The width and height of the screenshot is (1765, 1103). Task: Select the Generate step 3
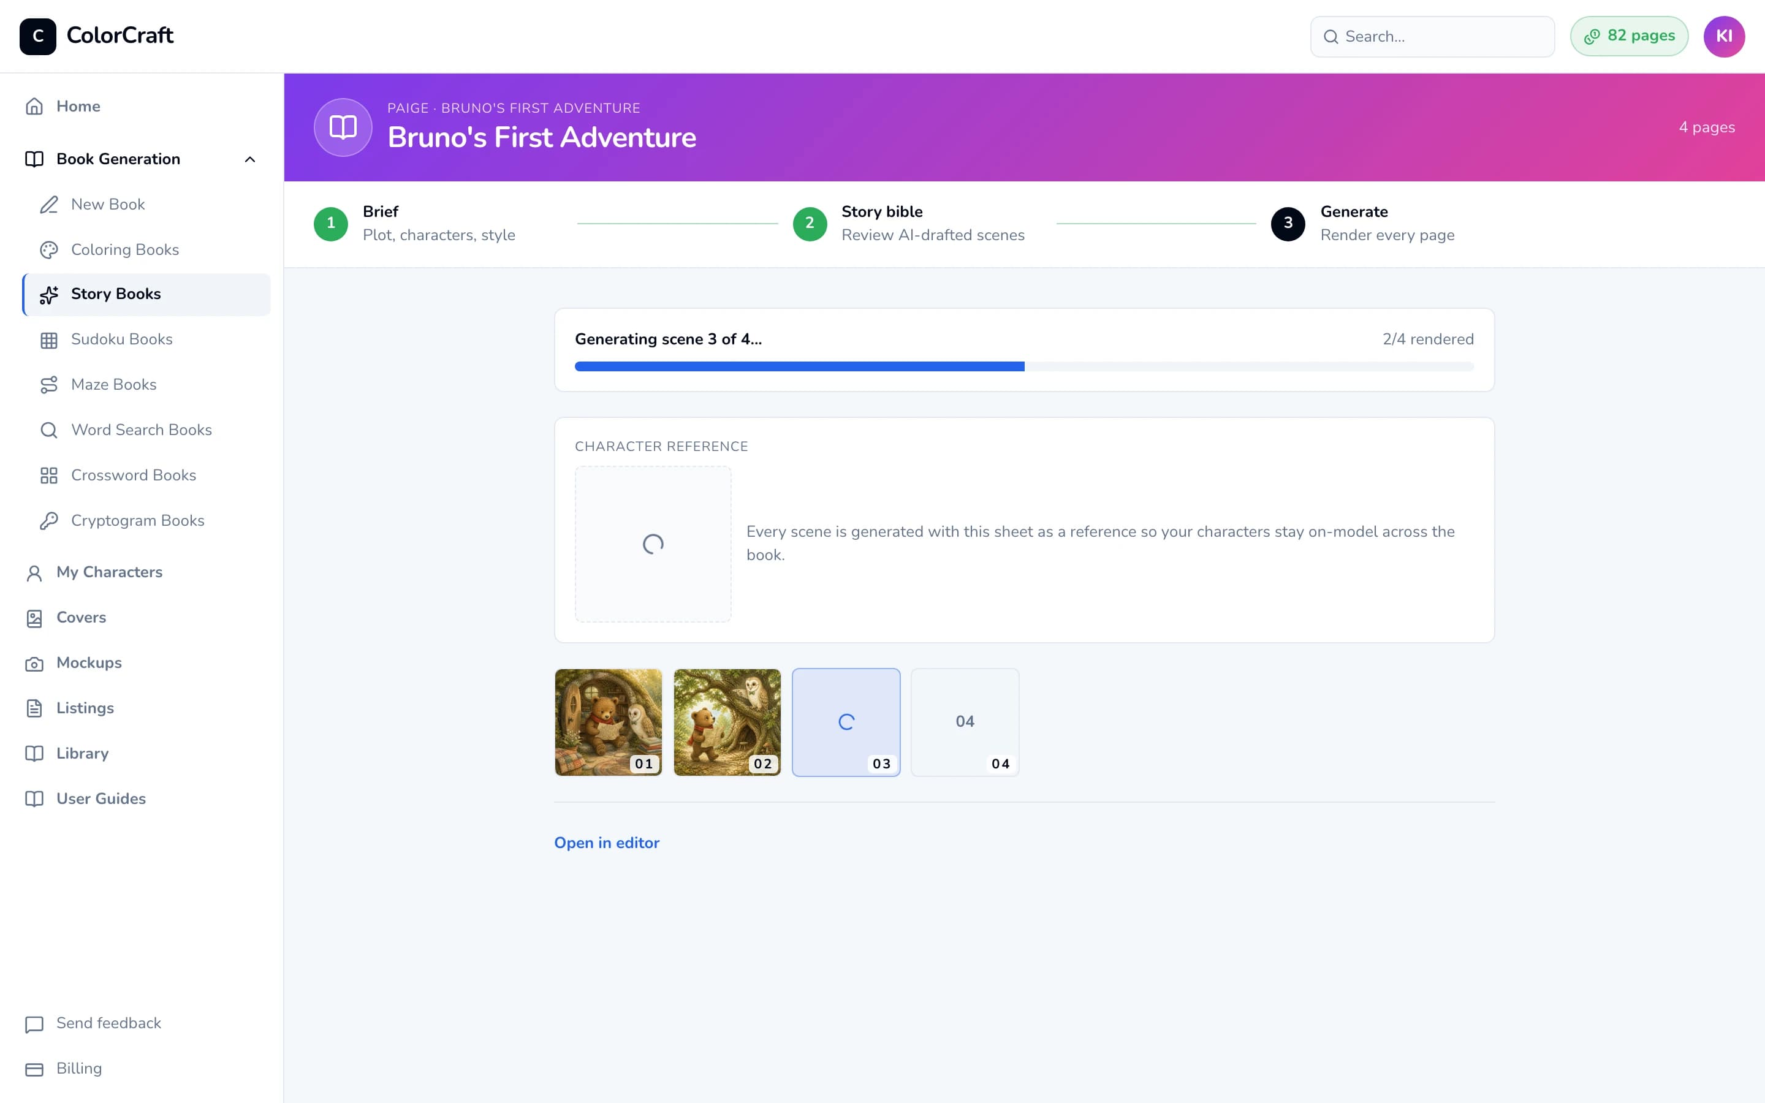pos(1362,223)
